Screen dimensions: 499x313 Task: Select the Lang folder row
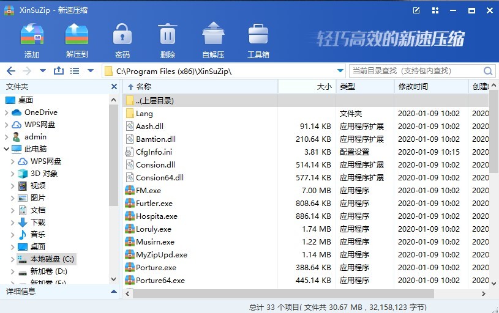coord(306,114)
